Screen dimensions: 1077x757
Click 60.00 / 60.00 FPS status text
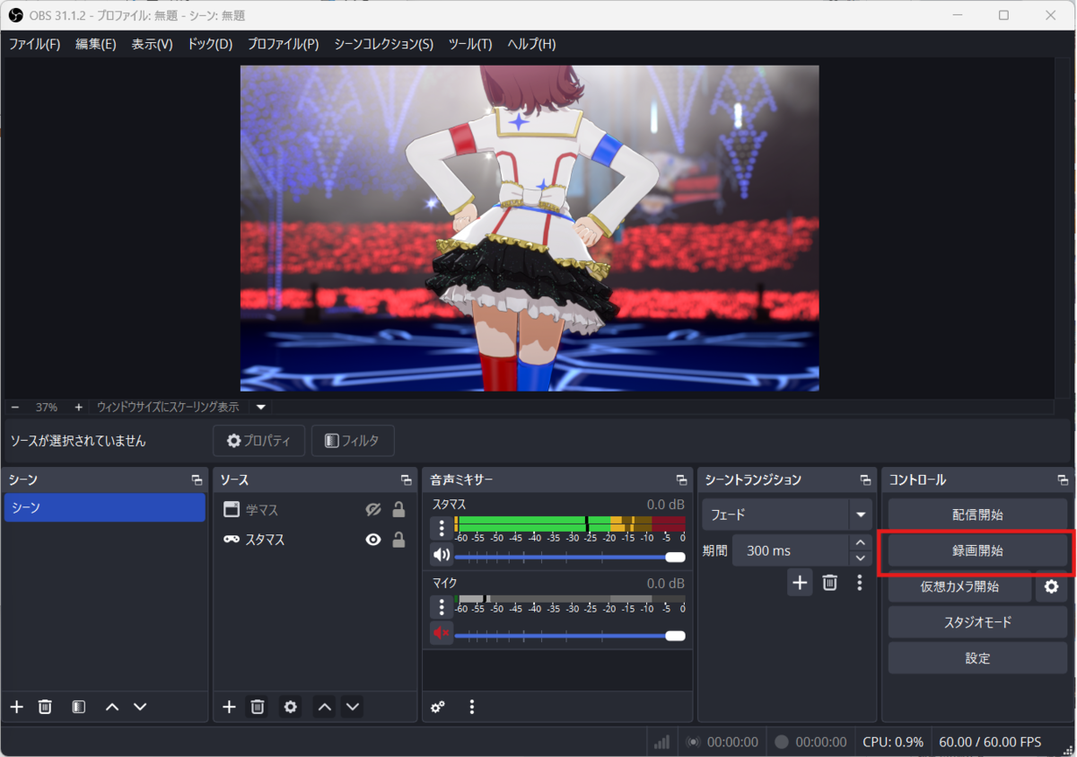990,742
